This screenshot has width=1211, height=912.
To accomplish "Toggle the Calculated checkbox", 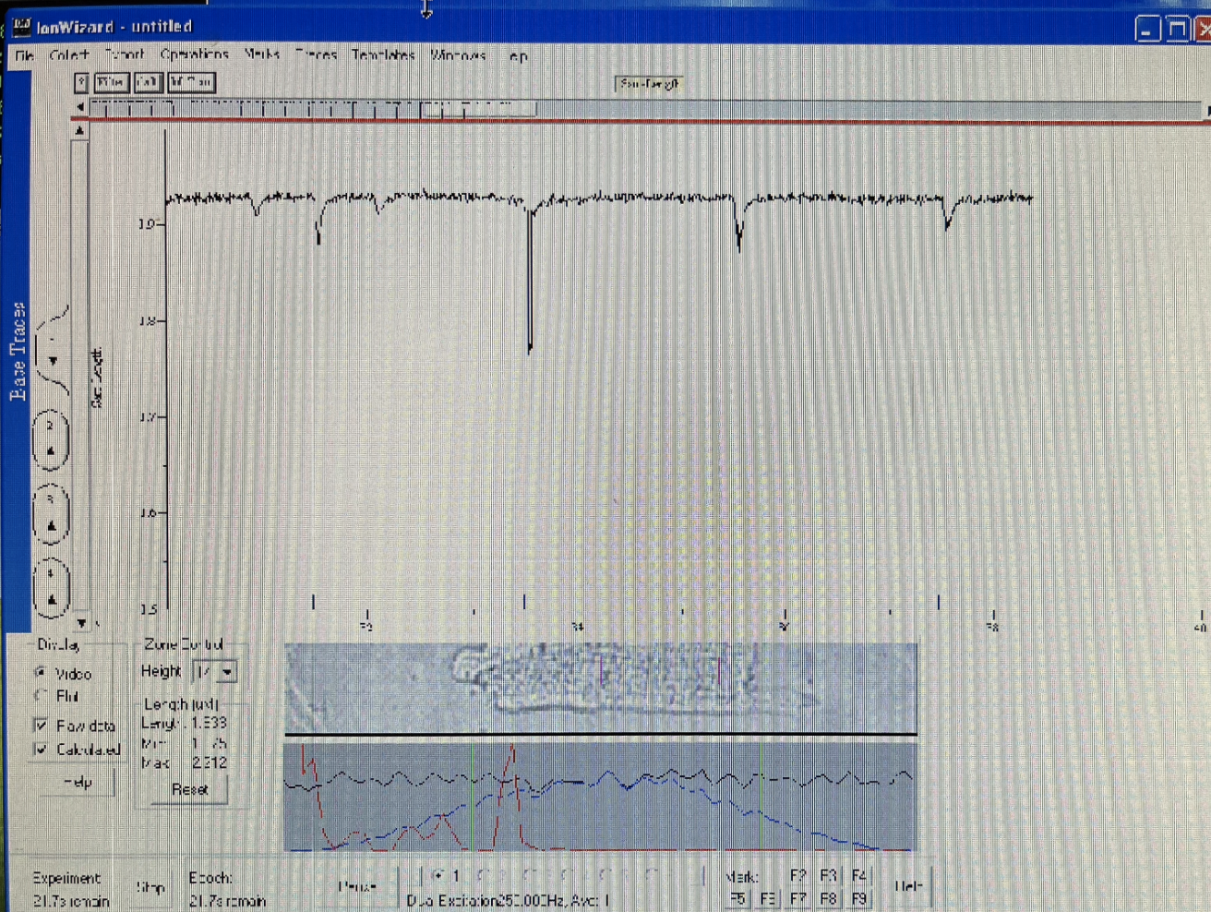I will point(41,749).
